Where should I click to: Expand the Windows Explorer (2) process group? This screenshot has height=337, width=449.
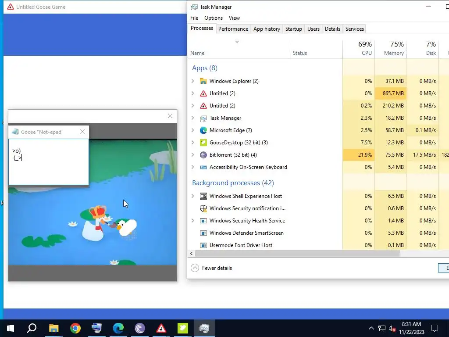(x=193, y=81)
